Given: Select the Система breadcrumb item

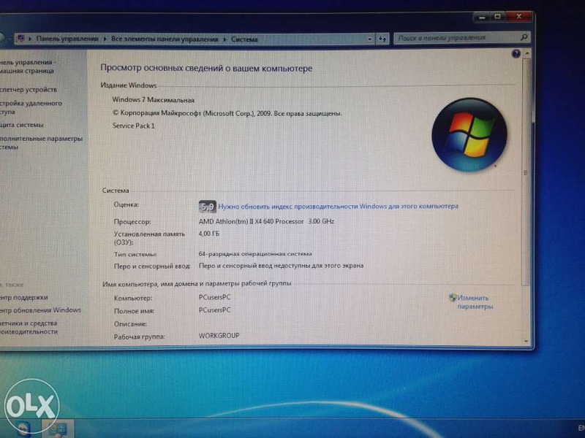Looking at the screenshot, I should (x=244, y=39).
